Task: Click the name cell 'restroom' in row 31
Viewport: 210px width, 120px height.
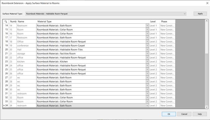Action: (x=26, y=93)
